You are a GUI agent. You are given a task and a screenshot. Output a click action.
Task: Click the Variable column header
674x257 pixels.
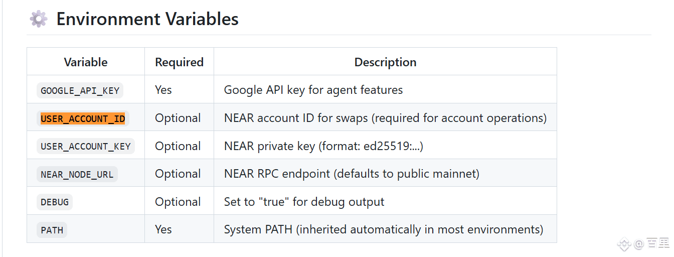point(86,62)
